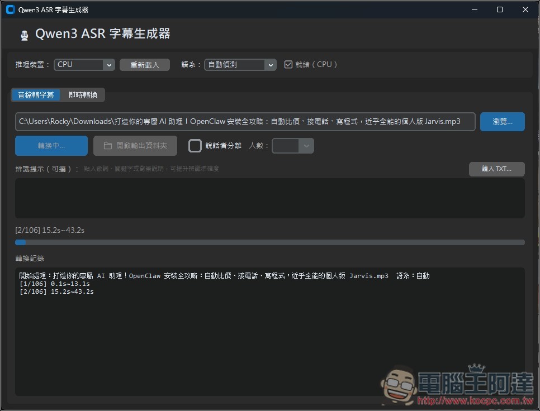This screenshot has width=540, height=411.
Task: Open the 語系 language dropdown set to 自動偵測
Action: [240, 64]
